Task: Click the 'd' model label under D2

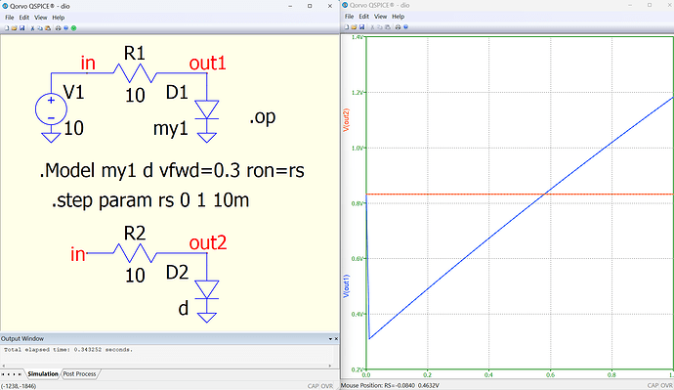Action: coord(184,308)
